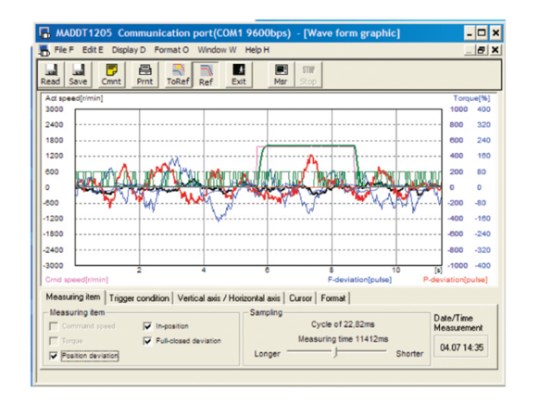Viewport: 539px width, 404px height.
Task: Click the sampling cycle slider handle
Action: [336, 352]
